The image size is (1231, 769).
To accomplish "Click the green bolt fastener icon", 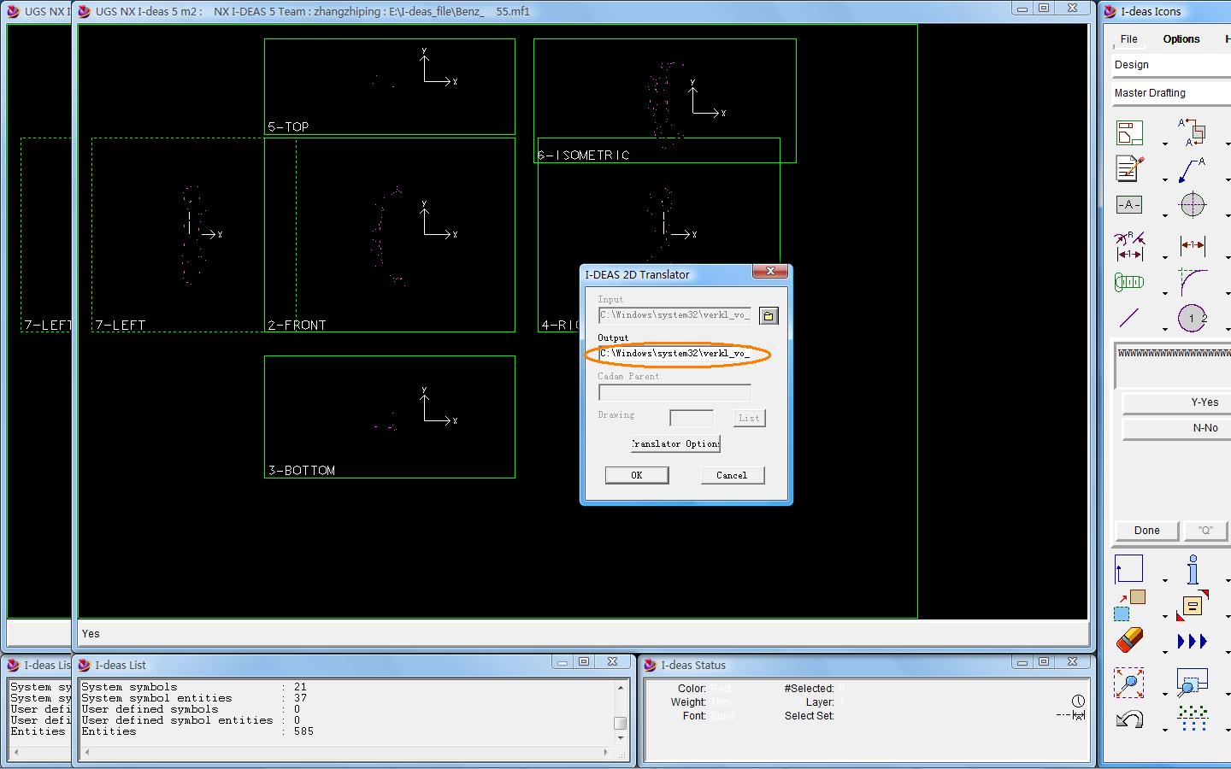I will point(1129,282).
